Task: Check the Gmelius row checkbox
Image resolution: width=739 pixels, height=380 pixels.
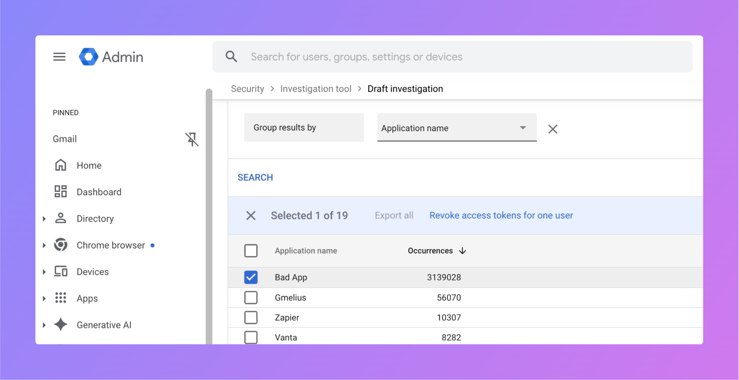Action: (x=251, y=297)
